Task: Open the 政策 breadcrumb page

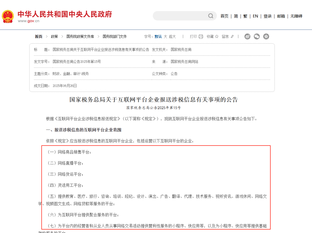Action: [x=54, y=36]
